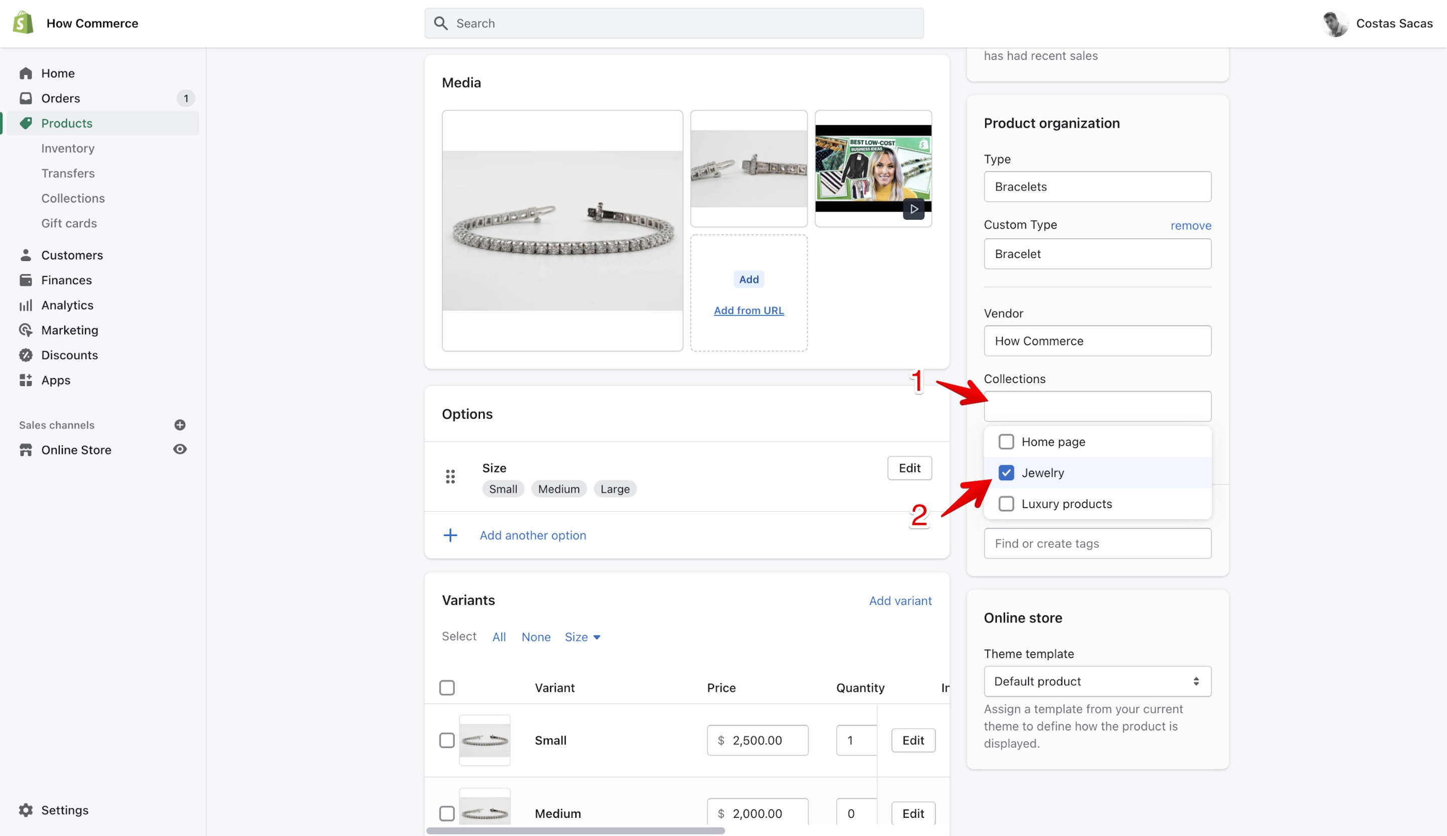
Task: Click the Medium size tag
Action: 558,489
